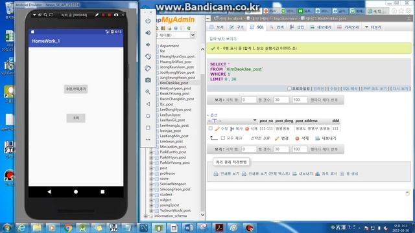Click the emulator zoom magnifier icon
415x233 pixels.
148,92
